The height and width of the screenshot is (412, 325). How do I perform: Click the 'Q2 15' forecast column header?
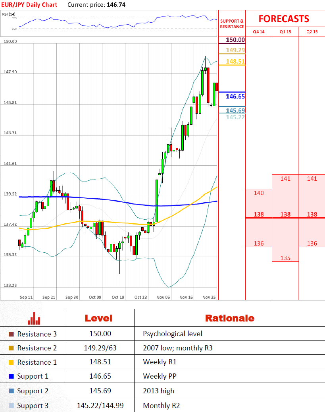(x=312, y=32)
